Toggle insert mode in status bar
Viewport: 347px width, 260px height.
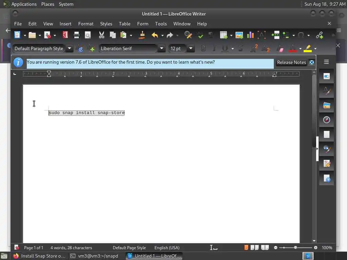(213, 248)
